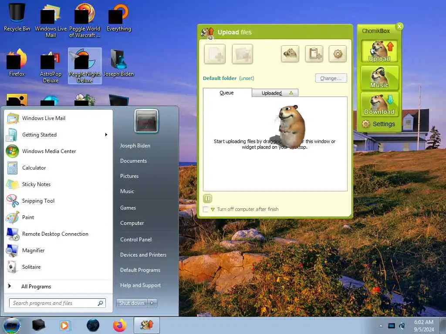Click the add folder icon in Upload window
This screenshot has width=446, height=334.
pos(242,53)
